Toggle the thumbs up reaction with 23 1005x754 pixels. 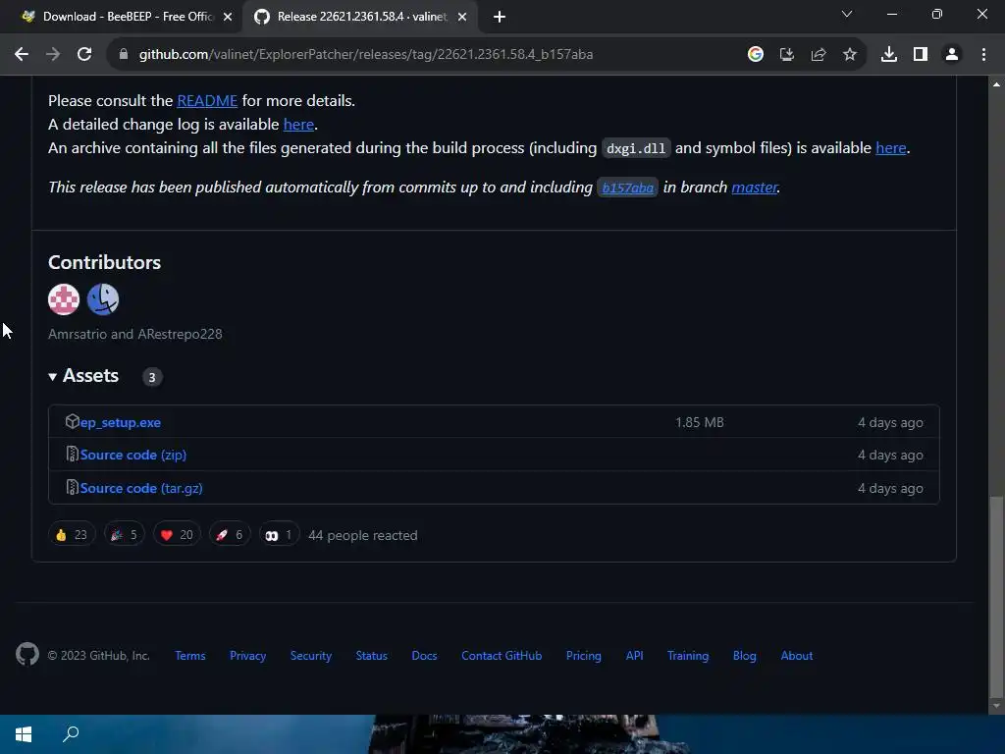(x=71, y=535)
